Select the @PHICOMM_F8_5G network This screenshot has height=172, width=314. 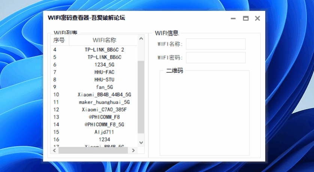[94, 125]
